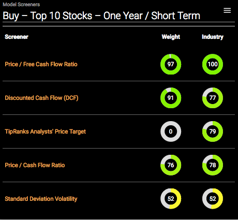Click the yellow 52 industry gauge
Screen dimensions: 238x220
click(213, 199)
